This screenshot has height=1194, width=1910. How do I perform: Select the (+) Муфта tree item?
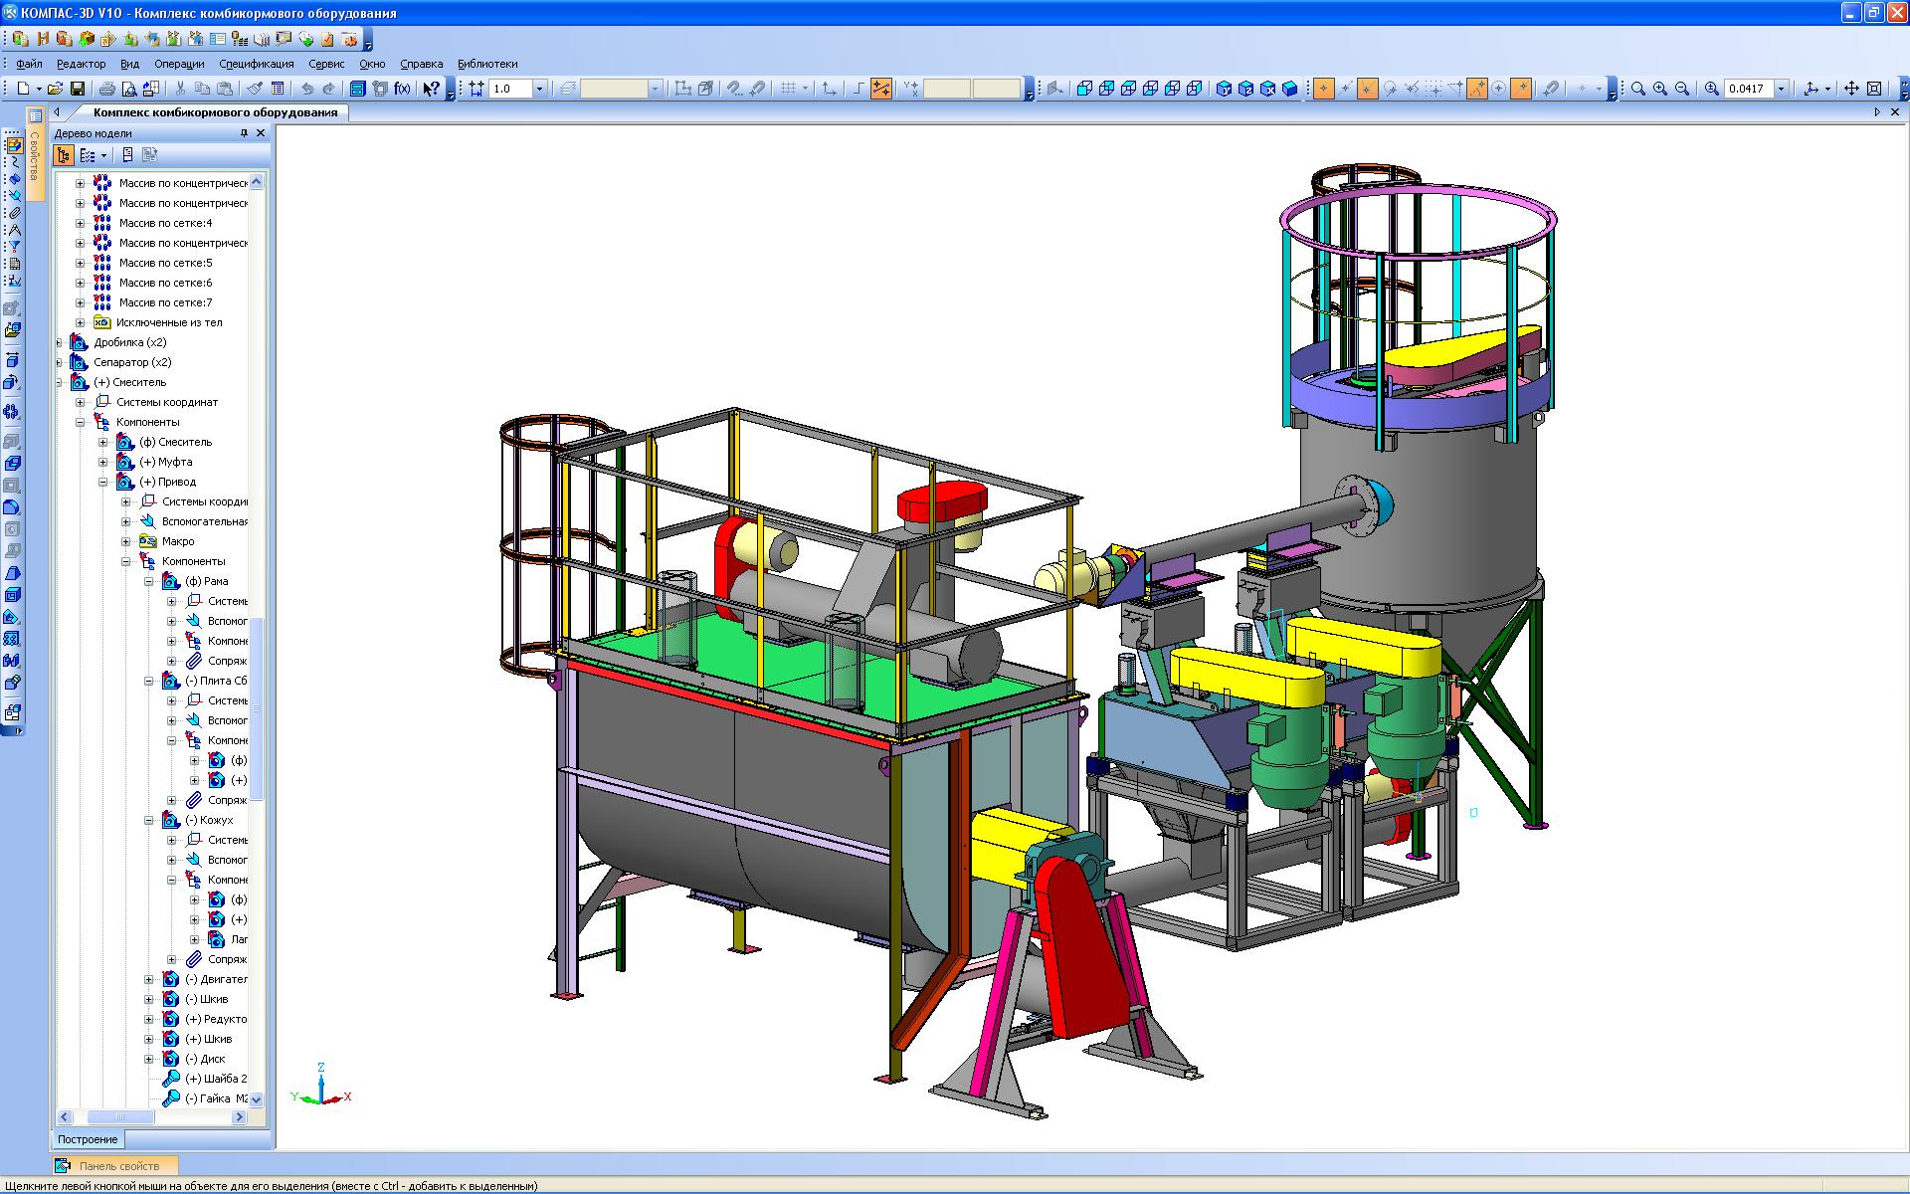(x=165, y=462)
